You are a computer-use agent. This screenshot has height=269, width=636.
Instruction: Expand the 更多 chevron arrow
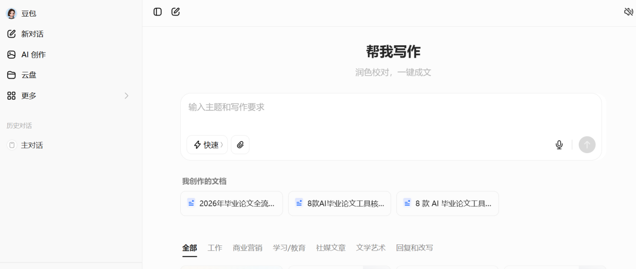[x=126, y=96]
